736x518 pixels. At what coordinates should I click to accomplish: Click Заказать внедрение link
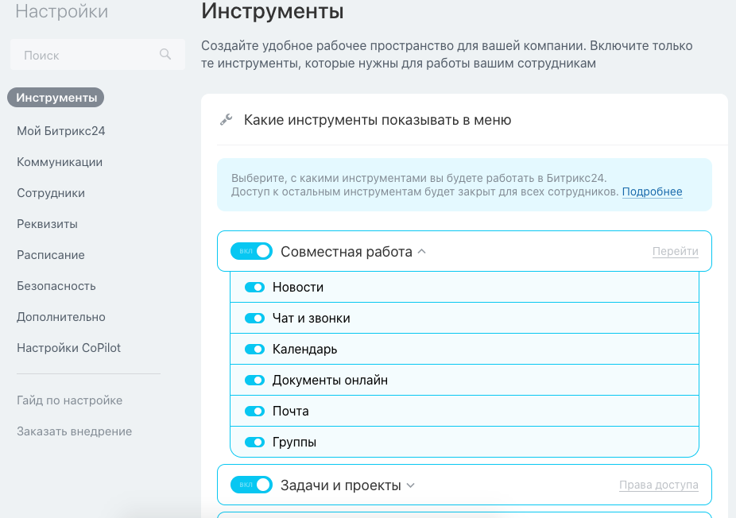74,431
